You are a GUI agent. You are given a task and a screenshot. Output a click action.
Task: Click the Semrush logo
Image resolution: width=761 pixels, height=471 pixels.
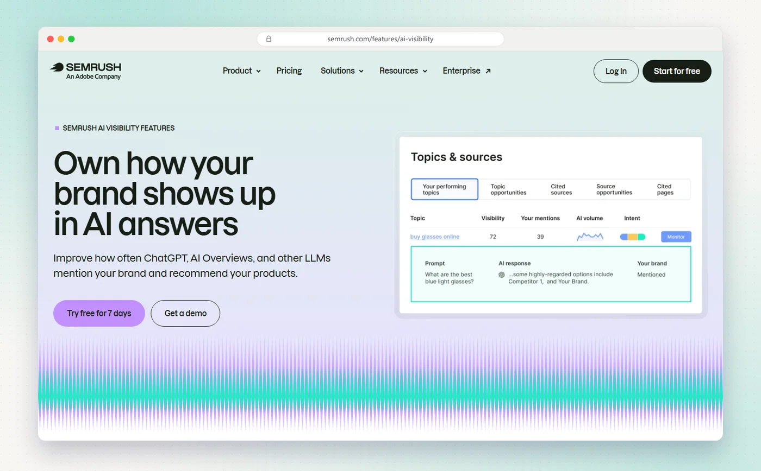pos(85,71)
